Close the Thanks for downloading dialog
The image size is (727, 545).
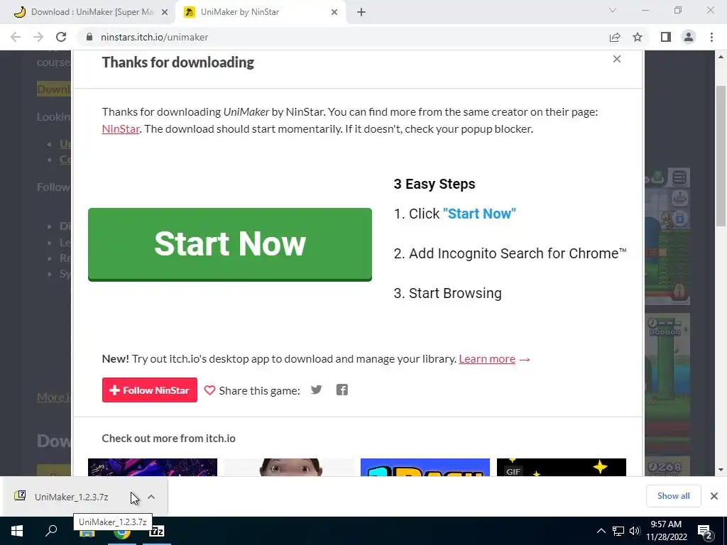[617, 59]
